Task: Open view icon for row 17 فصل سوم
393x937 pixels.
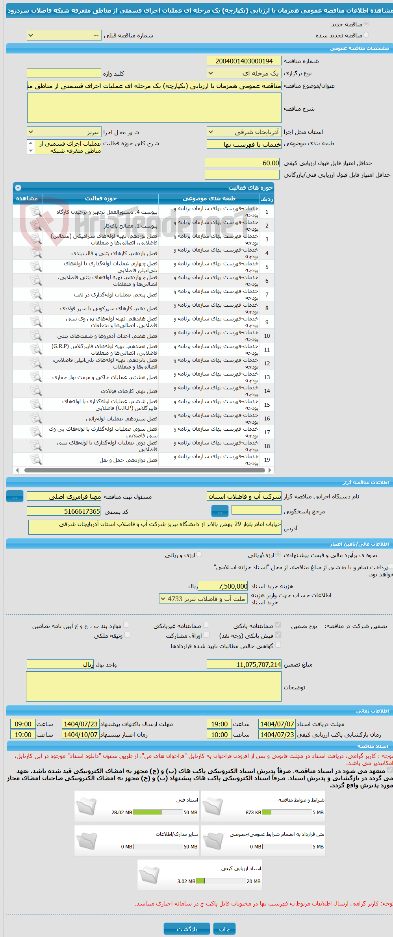Action: [x=36, y=432]
